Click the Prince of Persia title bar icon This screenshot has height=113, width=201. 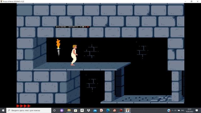pos(1,1)
